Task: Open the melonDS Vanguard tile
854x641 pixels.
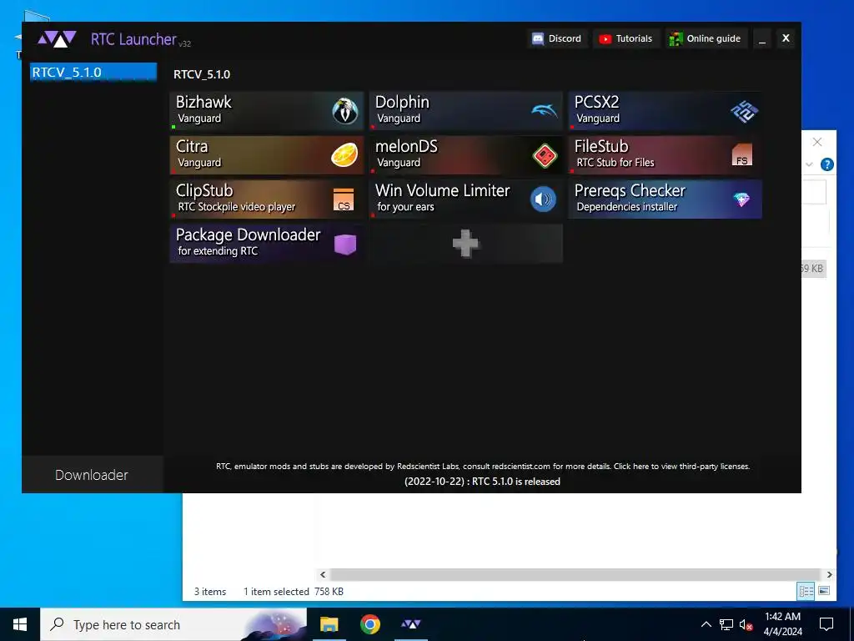Action: click(465, 155)
